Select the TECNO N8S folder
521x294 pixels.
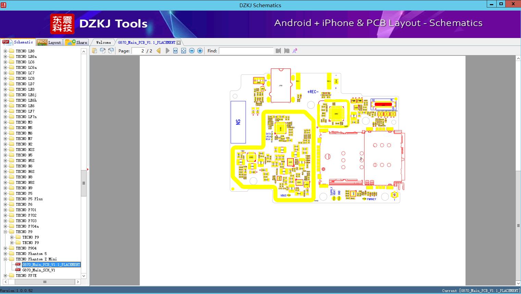(25, 182)
